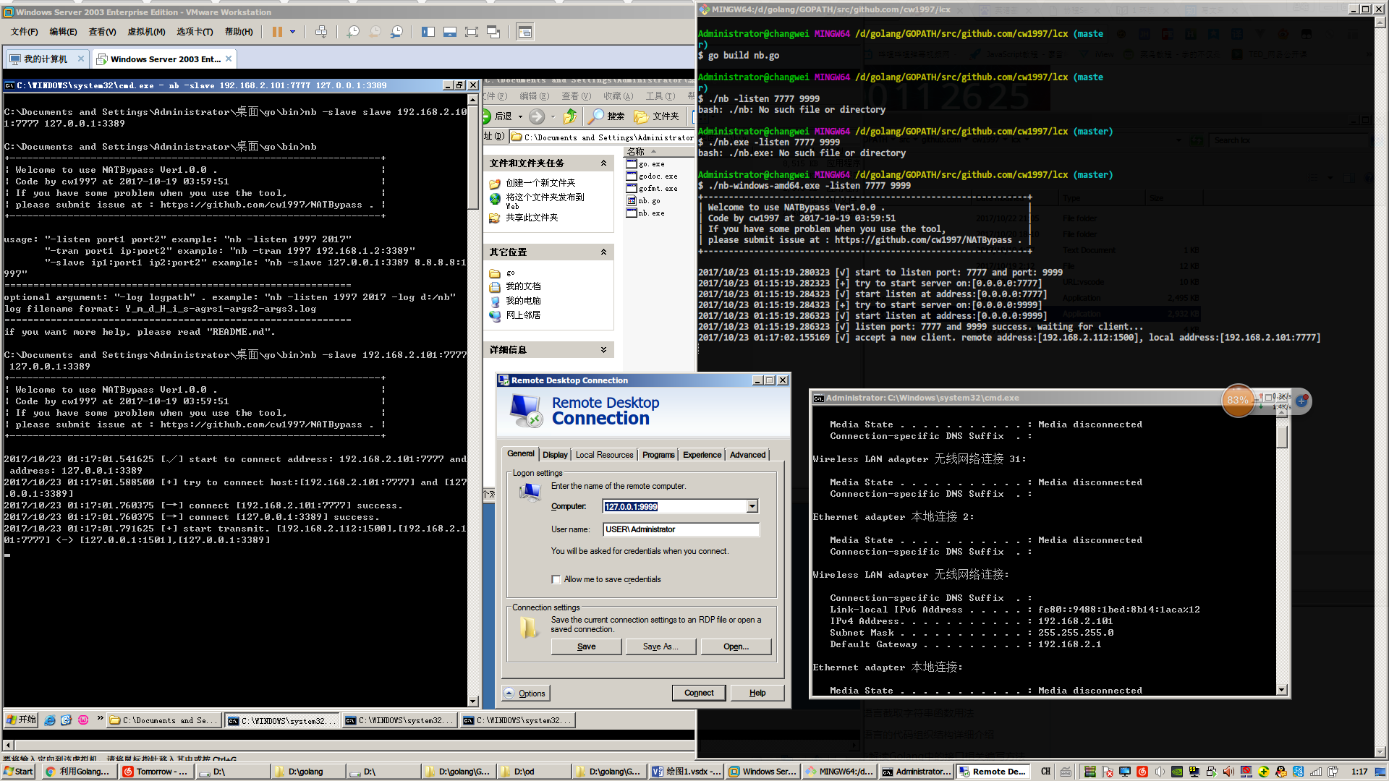Expand the 详细信息 section in Explorer
Image resolution: width=1389 pixels, height=781 pixels.
(603, 350)
